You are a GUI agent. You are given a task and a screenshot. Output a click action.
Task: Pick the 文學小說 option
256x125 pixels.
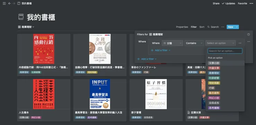pos(214,63)
